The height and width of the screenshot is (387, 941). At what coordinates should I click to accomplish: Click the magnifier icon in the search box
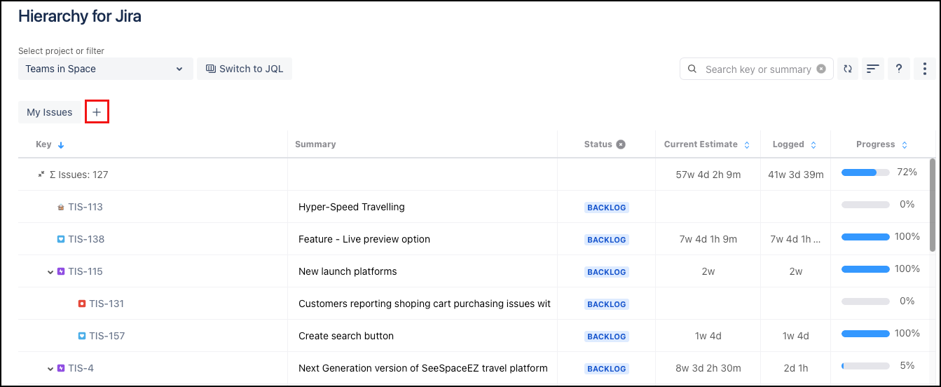(692, 69)
